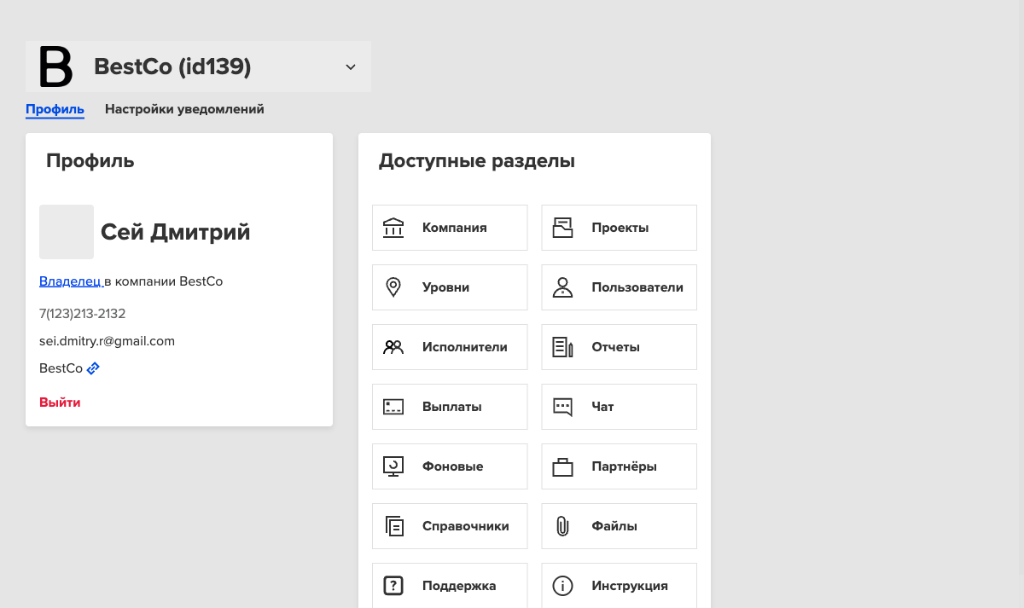Screen dimensions: 1024x608
Task: Click the copy-pages icon beside Справочники
Action: click(393, 526)
